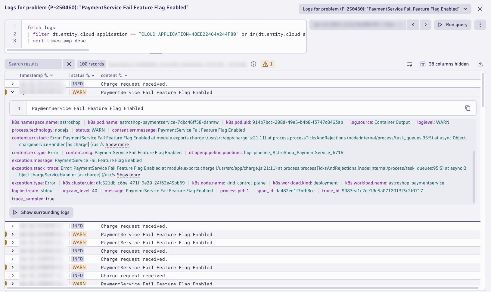The height and width of the screenshot is (292, 491).
Task: Click the WARN status badge of expanded row
Action: pyautogui.click(x=79, y=92)
